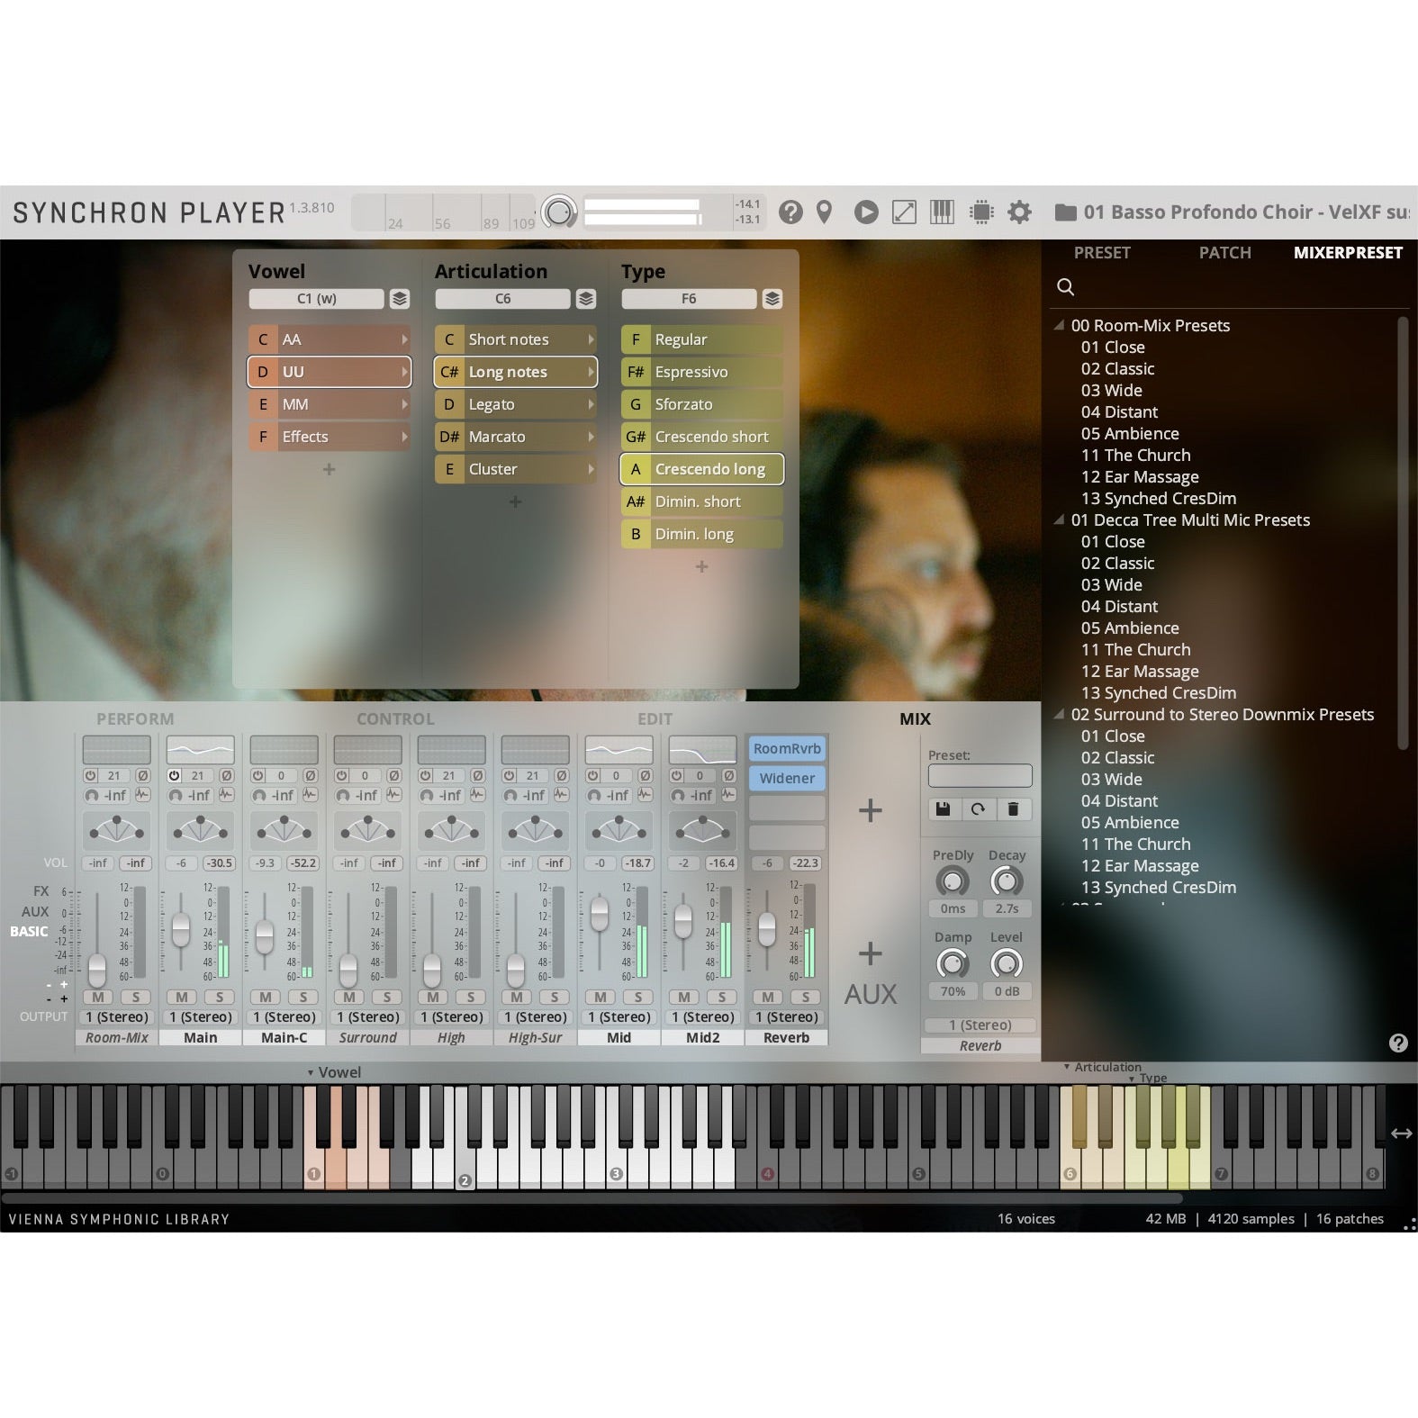Click the preset search magnifier icon
The height and width of the screenshot is (1418, 1418).
pyautogui.click(x=1065, y=287)
